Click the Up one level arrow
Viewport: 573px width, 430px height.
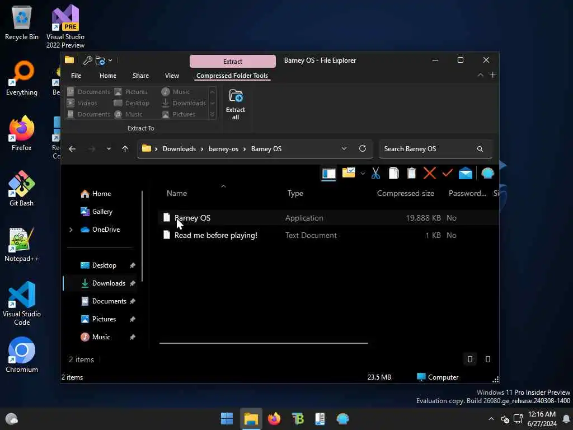125,149
